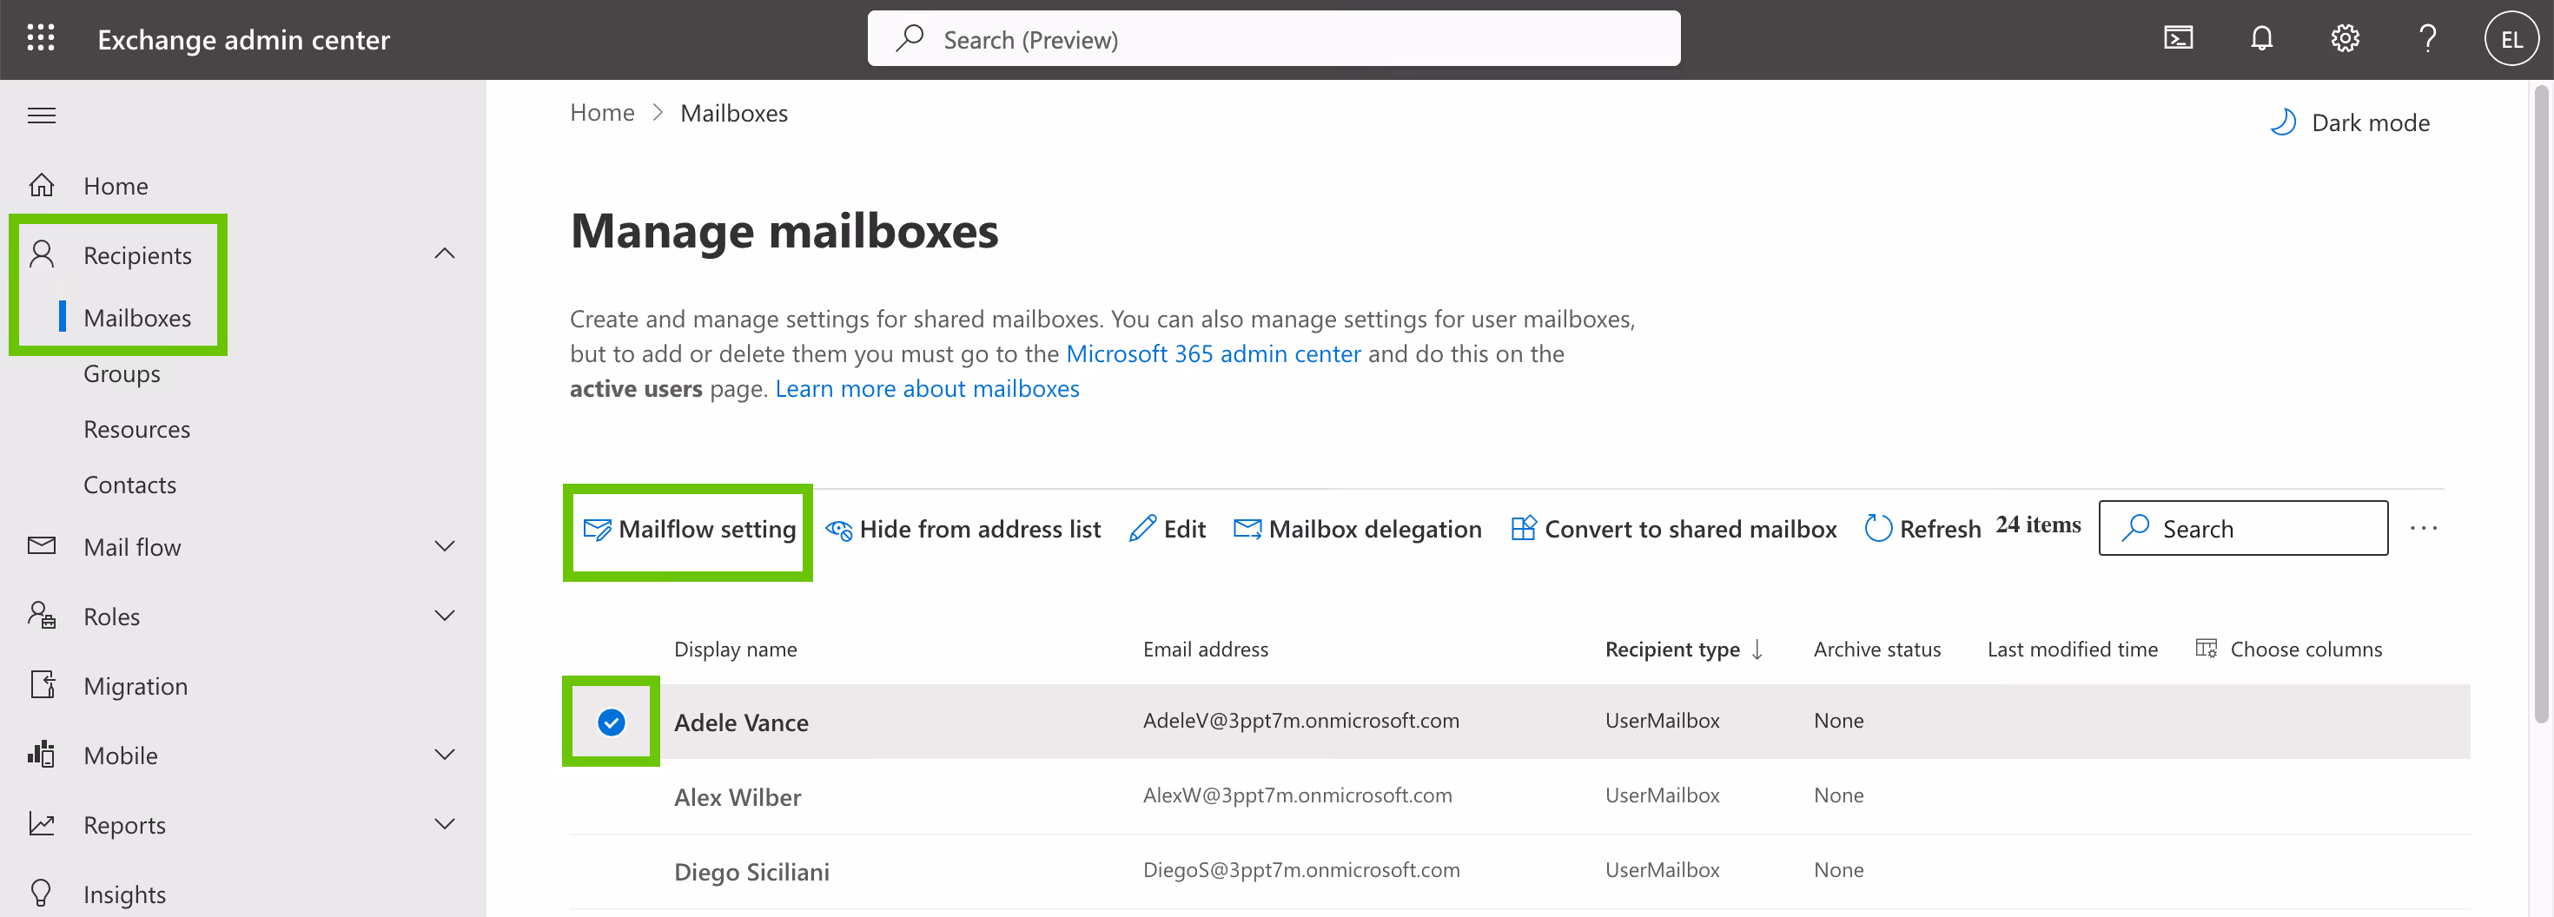Image resolution: width=2554 pixels, height=917 pixels.
Task: Collapse the Recipients section
Action: coord(444,254)
